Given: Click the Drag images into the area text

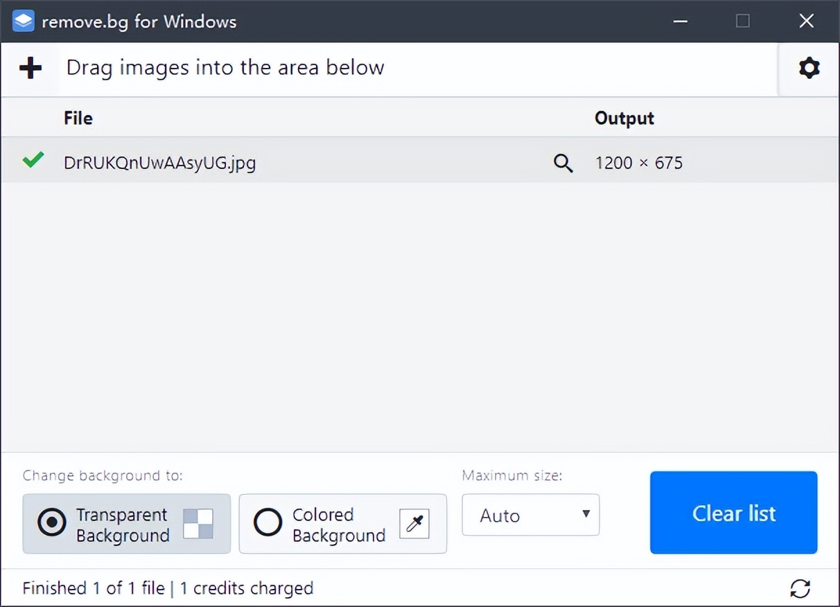Looking at the screenshot, I should pyautogui.click(x=225, y=68).
